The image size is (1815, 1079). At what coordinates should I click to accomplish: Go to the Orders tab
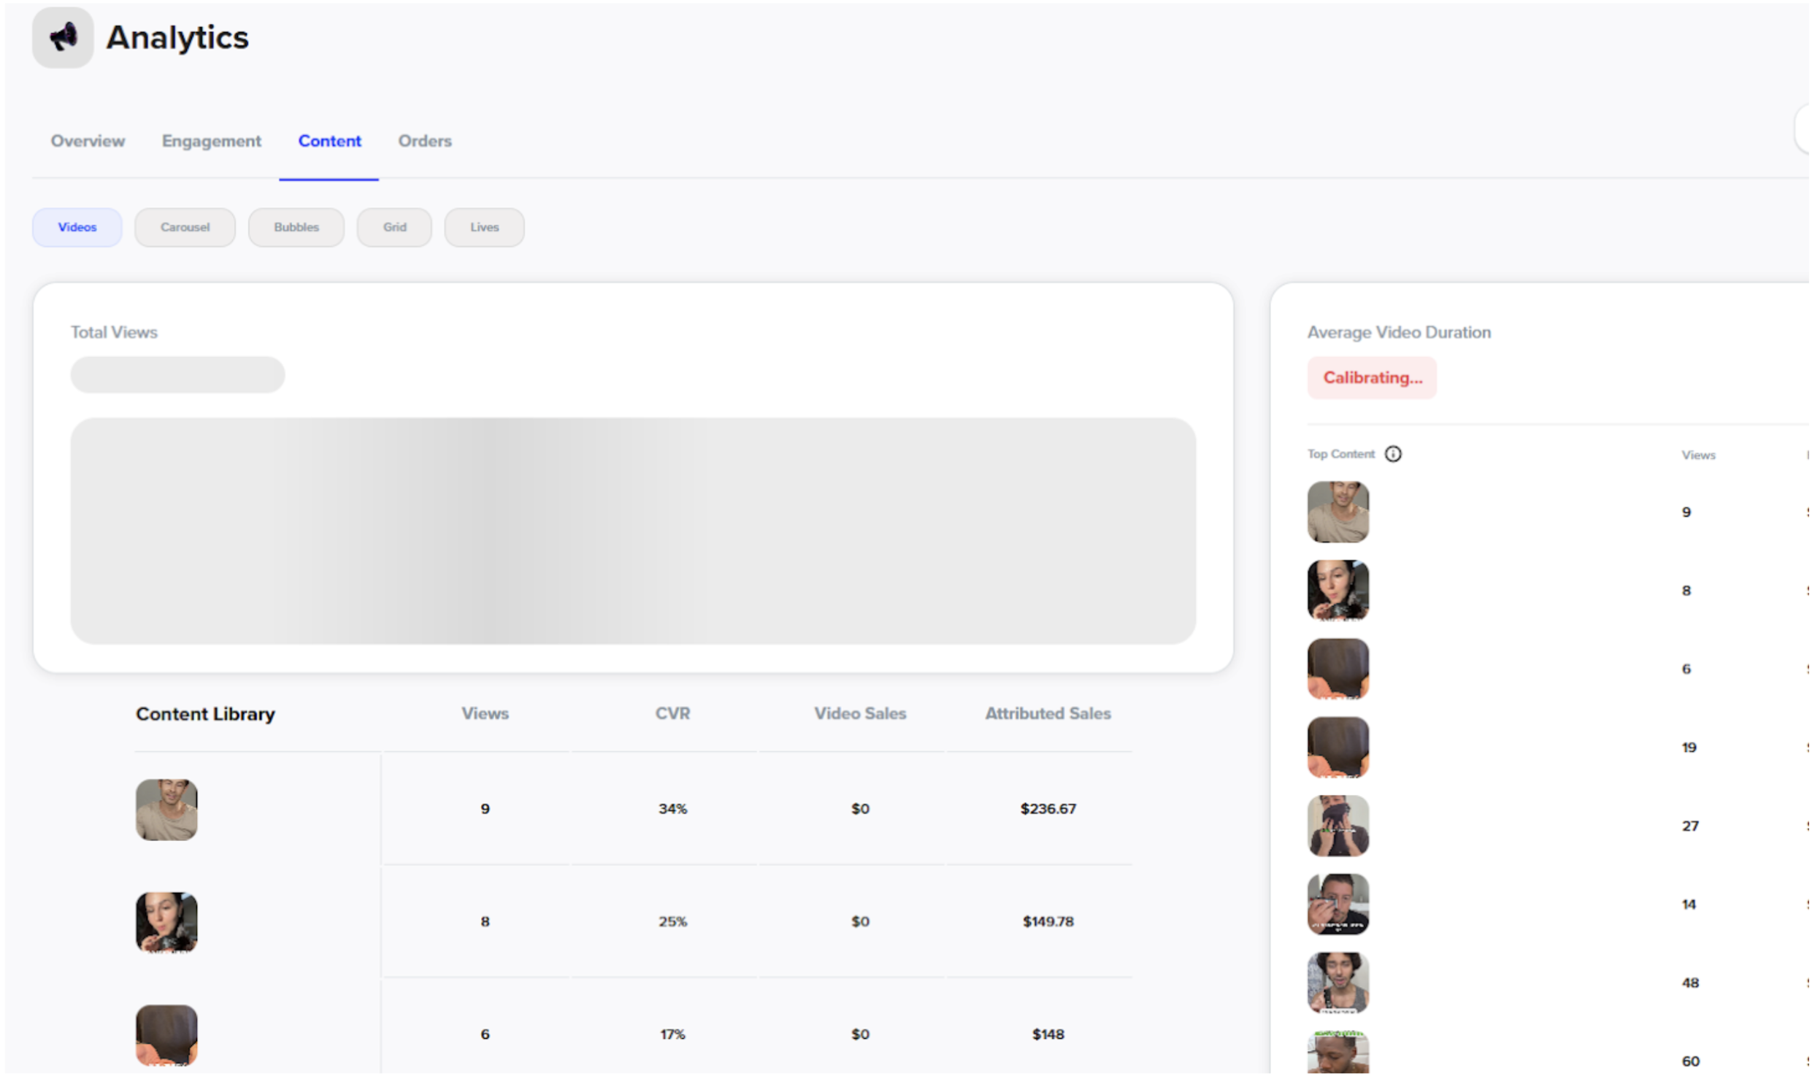click(x=426, y=141)
